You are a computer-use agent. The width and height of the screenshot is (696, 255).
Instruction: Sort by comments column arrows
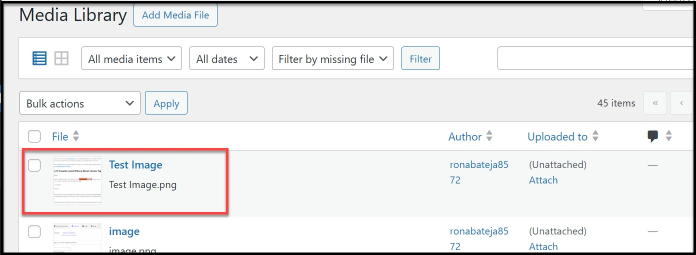coord(668,136)
